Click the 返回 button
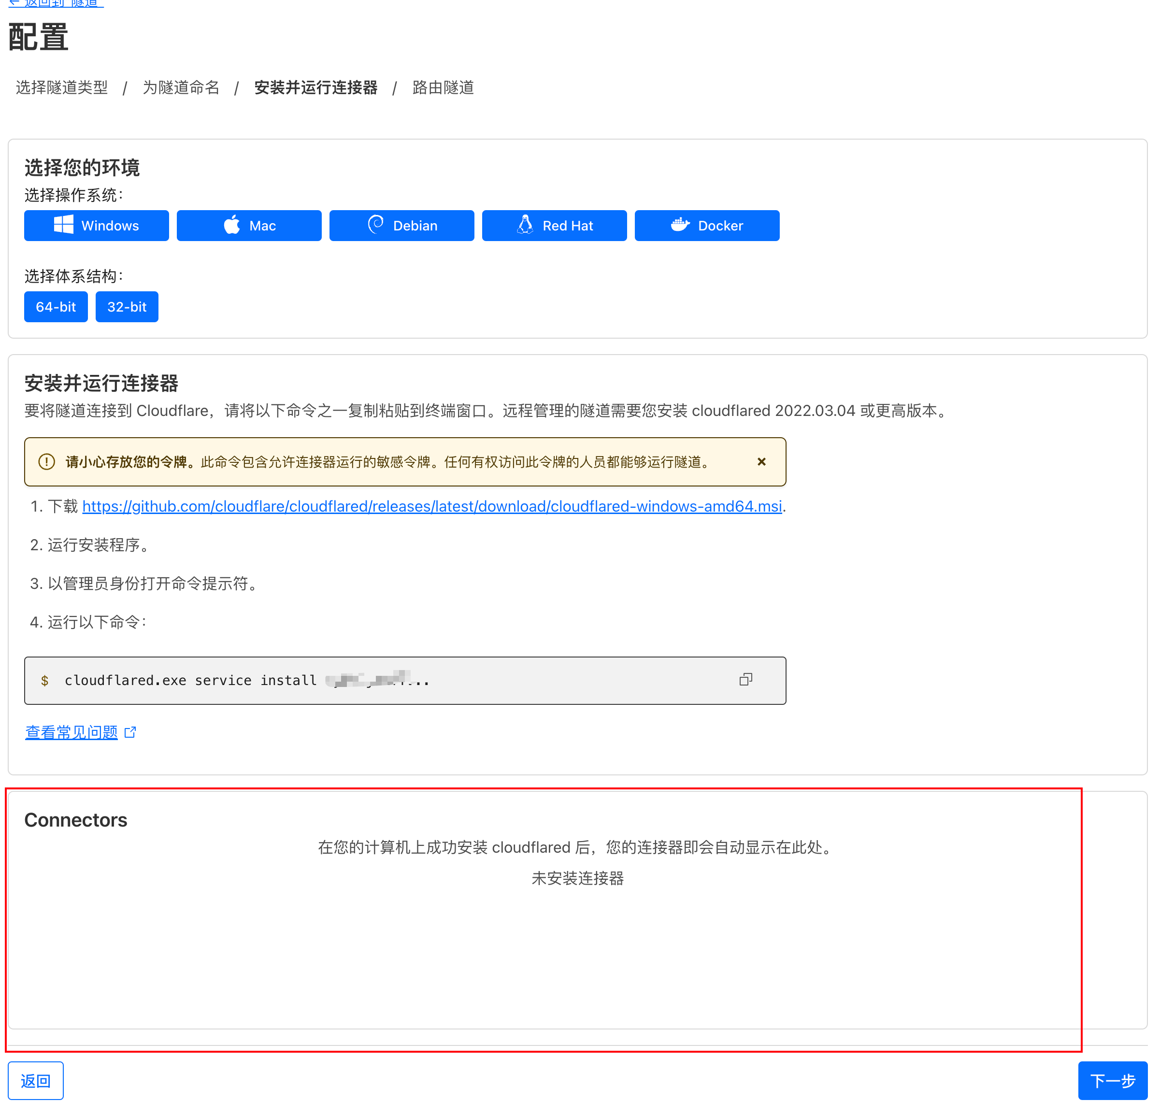The width and height of the screenshot is (1174, 1115). tap(36, 1081)
